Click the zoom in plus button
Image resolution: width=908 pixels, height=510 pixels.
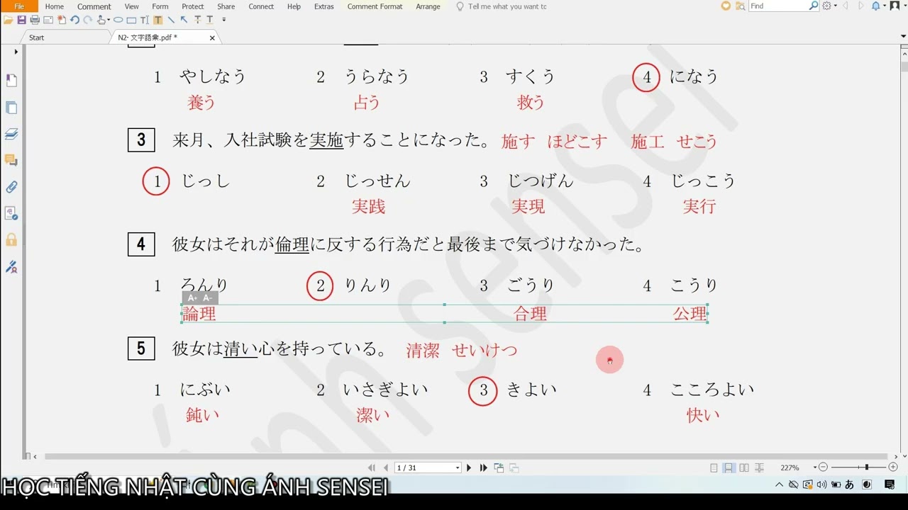(x=892, y=467)
